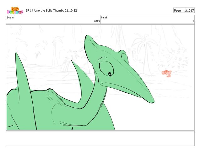The width and height of the screenshot is (201, 155).
Task: Select scene number '0025'
Action: point(97,21)
